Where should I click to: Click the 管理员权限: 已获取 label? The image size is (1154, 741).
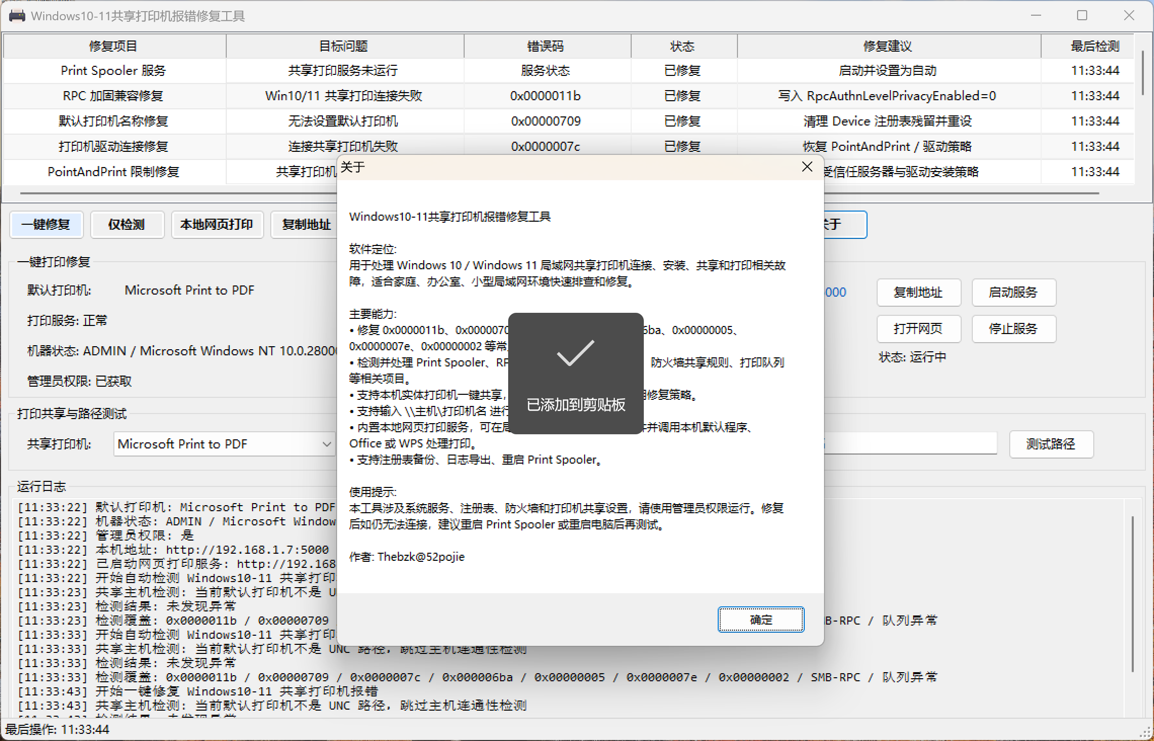click(79, 381)
